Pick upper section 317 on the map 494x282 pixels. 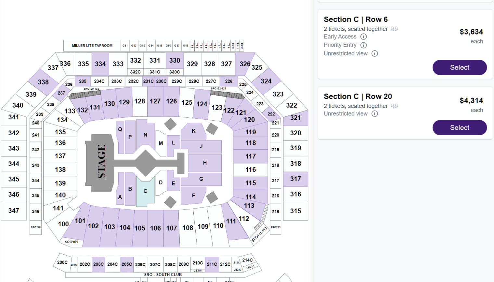[x=295, y=179]
